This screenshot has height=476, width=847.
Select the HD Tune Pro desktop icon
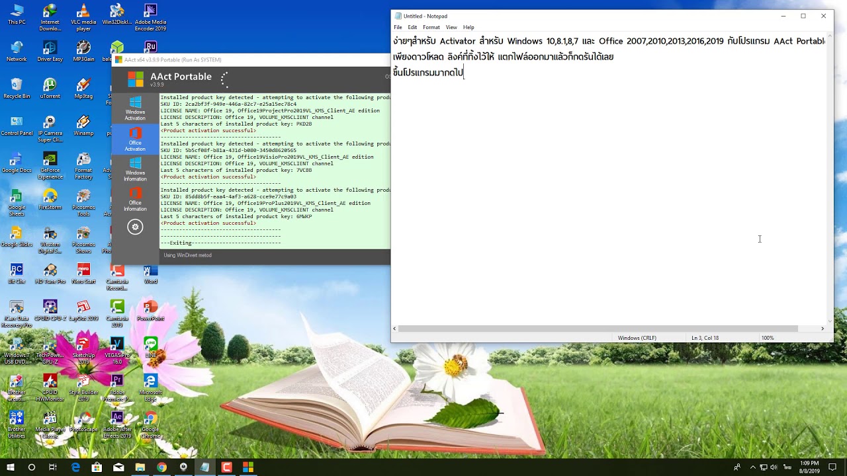coord(50,274)
